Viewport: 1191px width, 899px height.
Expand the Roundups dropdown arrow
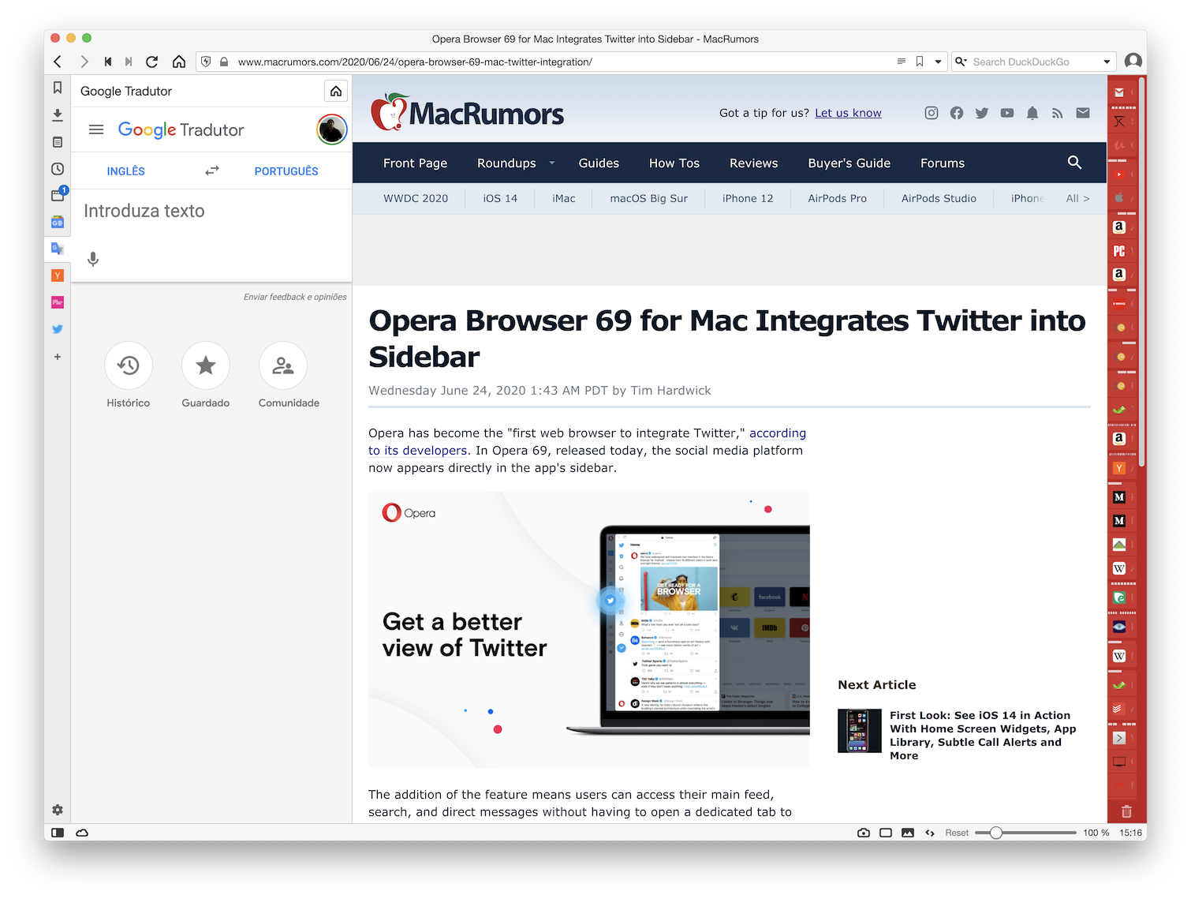(x=552, y=163)
